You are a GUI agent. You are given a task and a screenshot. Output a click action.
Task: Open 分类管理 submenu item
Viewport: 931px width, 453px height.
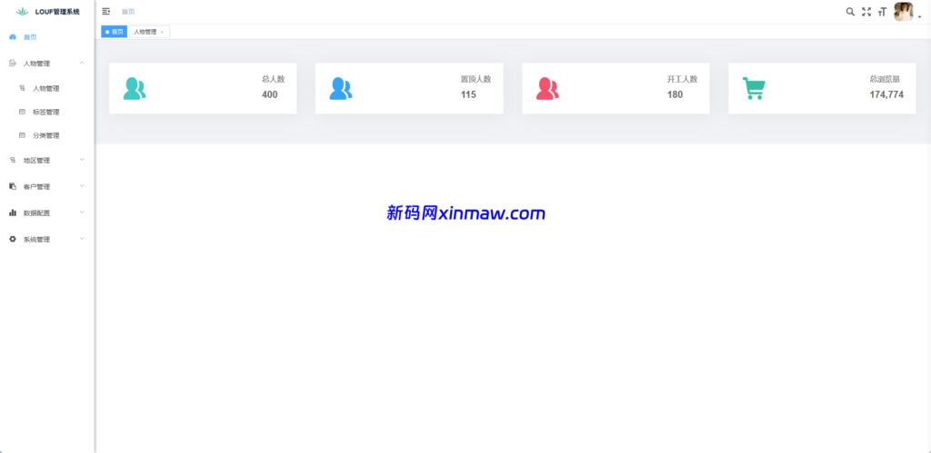[x=45, y=136]
